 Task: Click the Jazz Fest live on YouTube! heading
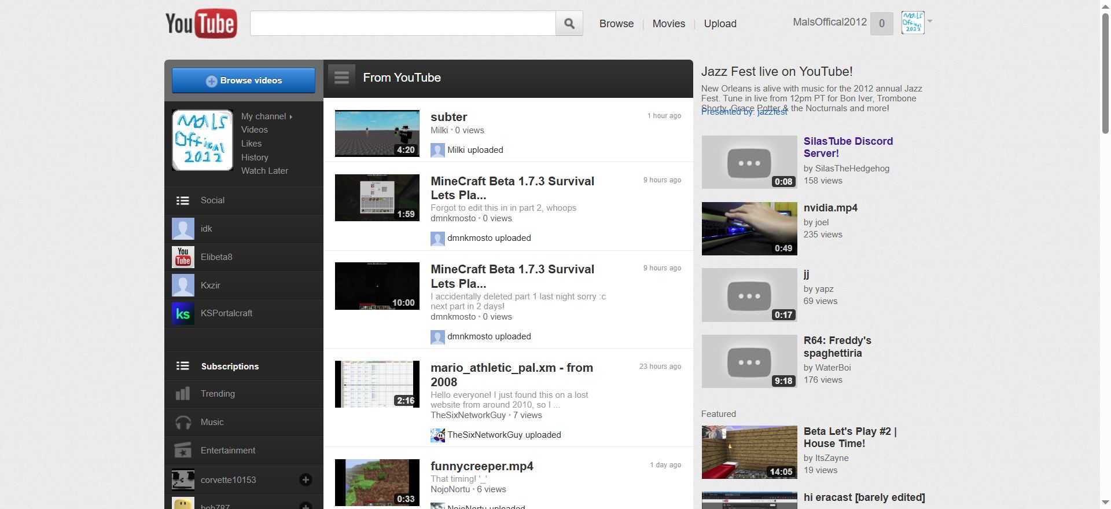pos(777,71)
